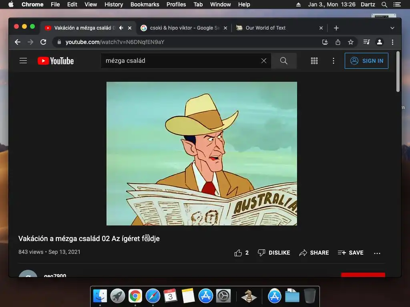Open the channel avatar below the video
The height and width of the screenshot is (307, 410).
(28, 273)
